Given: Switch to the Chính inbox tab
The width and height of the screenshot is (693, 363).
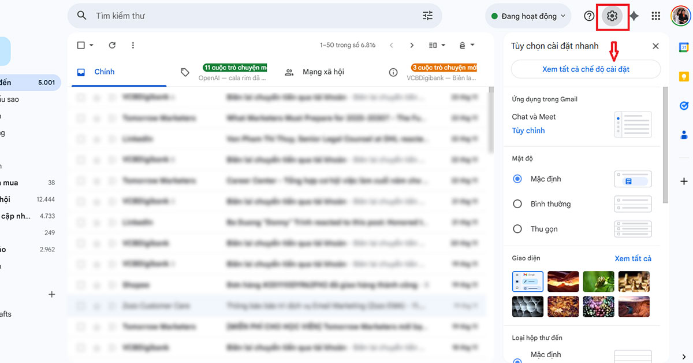Looking at the screenshot, I should click(104, 72).
